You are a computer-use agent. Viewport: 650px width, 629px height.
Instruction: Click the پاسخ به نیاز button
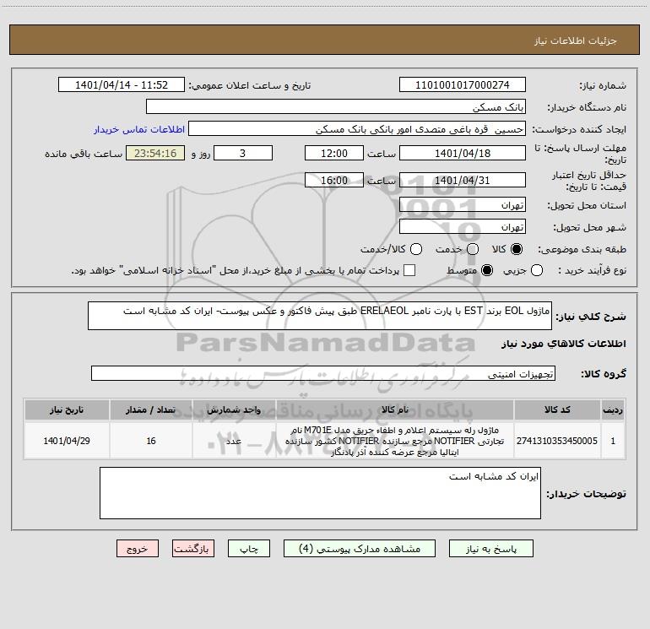490,549
